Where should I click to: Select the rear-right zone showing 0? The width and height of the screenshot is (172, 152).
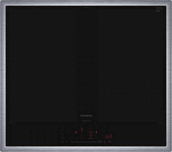click(x=91, y=129)
